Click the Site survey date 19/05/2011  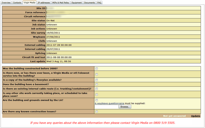(53, 33)
